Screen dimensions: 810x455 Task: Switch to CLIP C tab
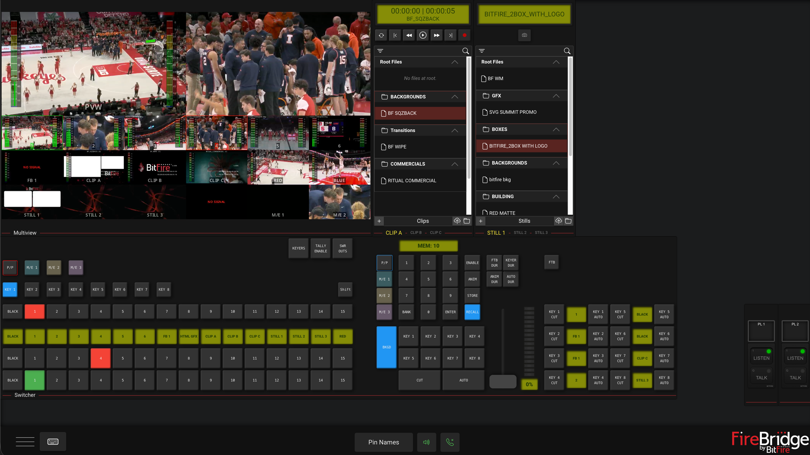435,233
